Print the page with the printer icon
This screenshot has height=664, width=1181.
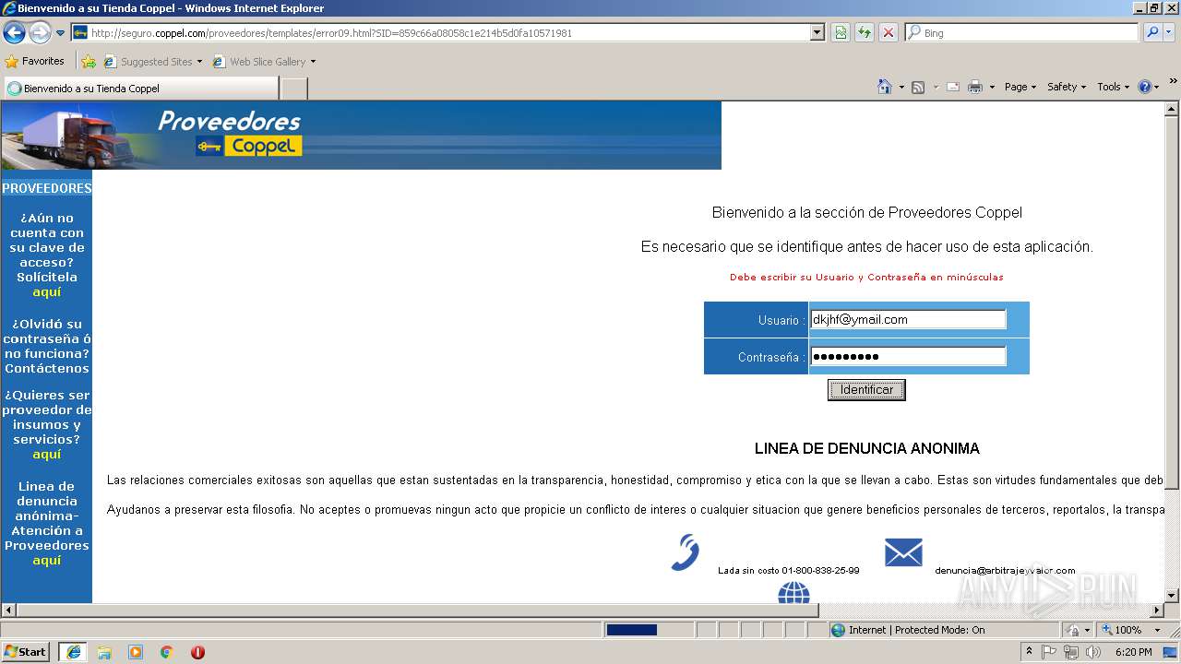point(975,87)
